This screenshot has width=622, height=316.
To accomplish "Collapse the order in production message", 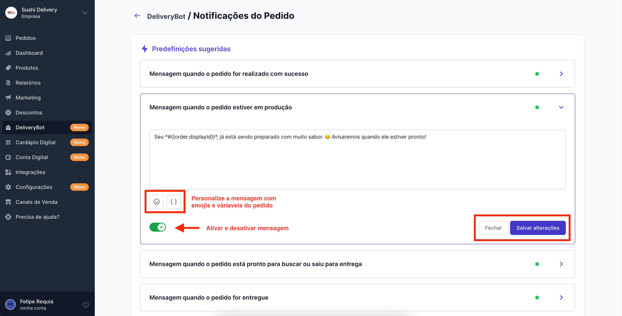I will pyautogui.click(x=561, y=107).
